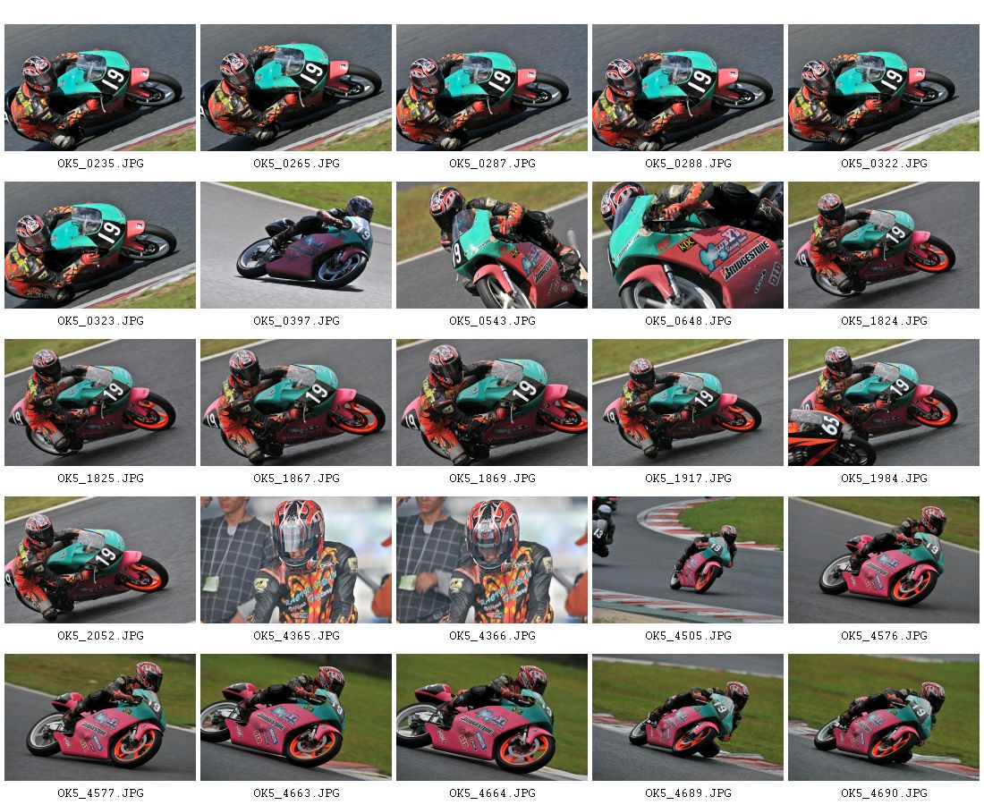Click the OK5_4690.JPG filename caption
This screenshot has height=805, width=984.
[x=884, y=793]
